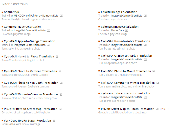Open Very Deep Net for Super-Resolution

[x=27, y=120]
